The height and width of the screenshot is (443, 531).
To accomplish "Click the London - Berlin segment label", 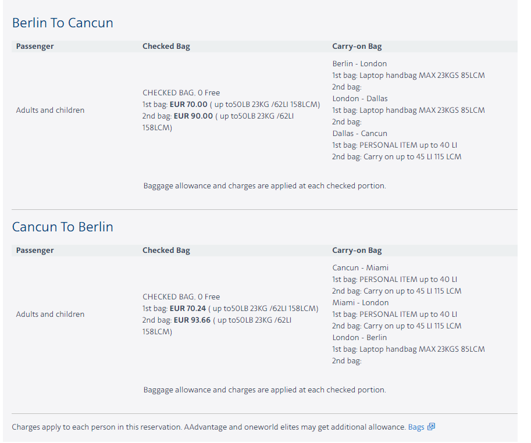I will click(x=359, y=337).
